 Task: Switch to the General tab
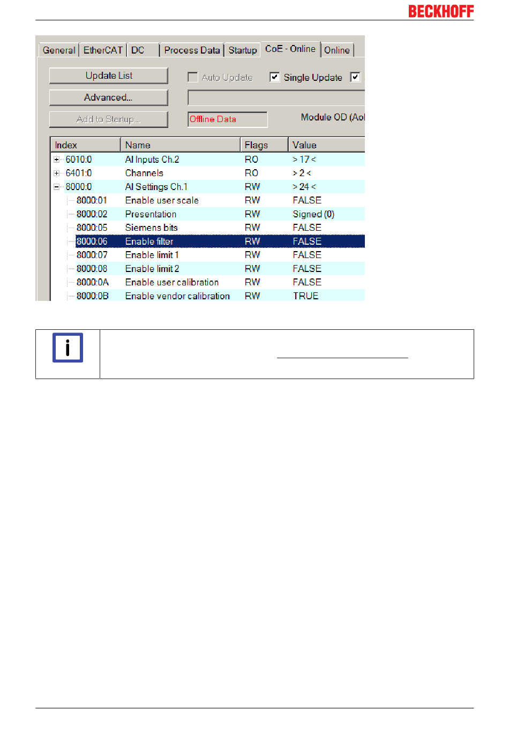pyautogui.click(x=59, y=50)
